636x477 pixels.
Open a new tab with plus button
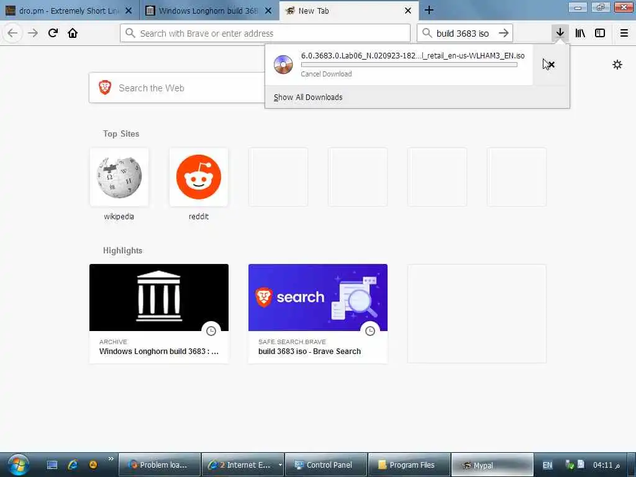click(429, 11)
